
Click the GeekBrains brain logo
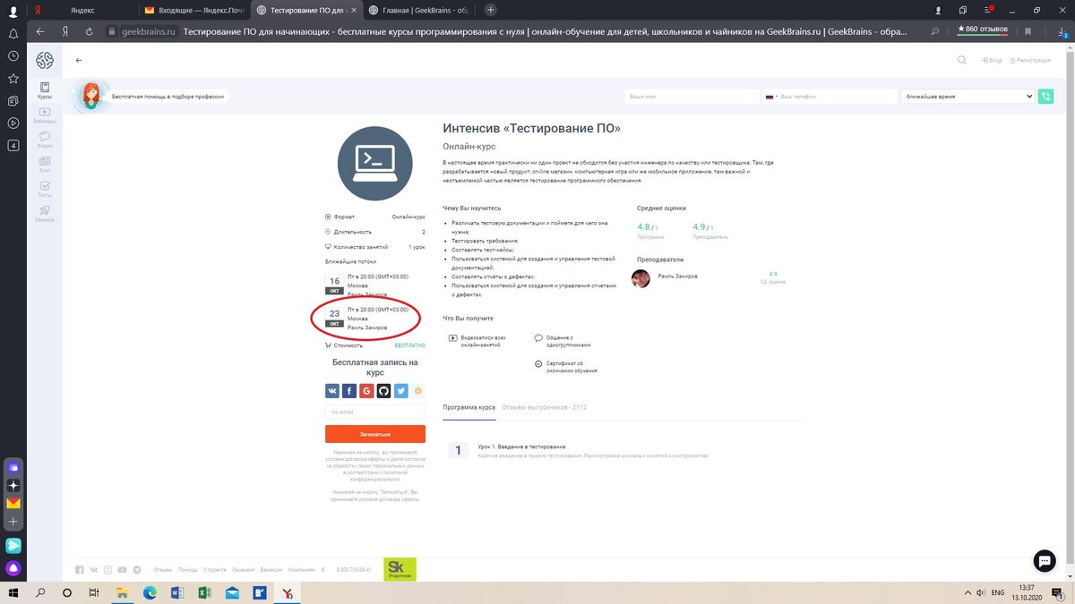(45, 60)
